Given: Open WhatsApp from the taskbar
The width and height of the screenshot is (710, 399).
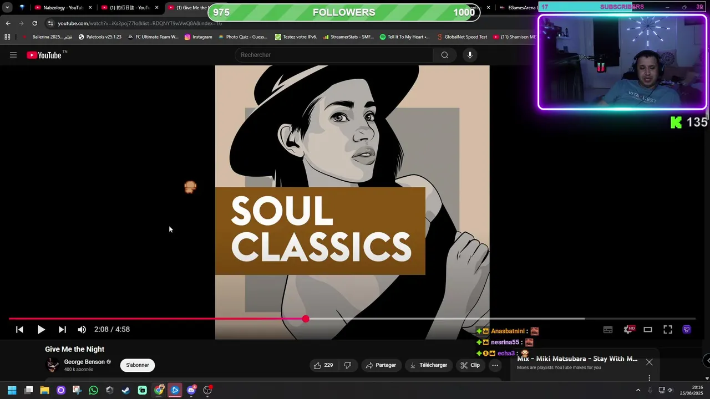Looking at the screenshot, I should tap(93, 390).
